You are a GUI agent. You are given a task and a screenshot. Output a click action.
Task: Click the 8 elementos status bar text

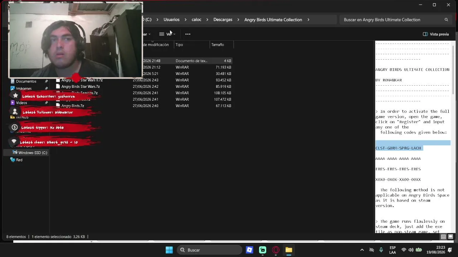click(16, 237)
